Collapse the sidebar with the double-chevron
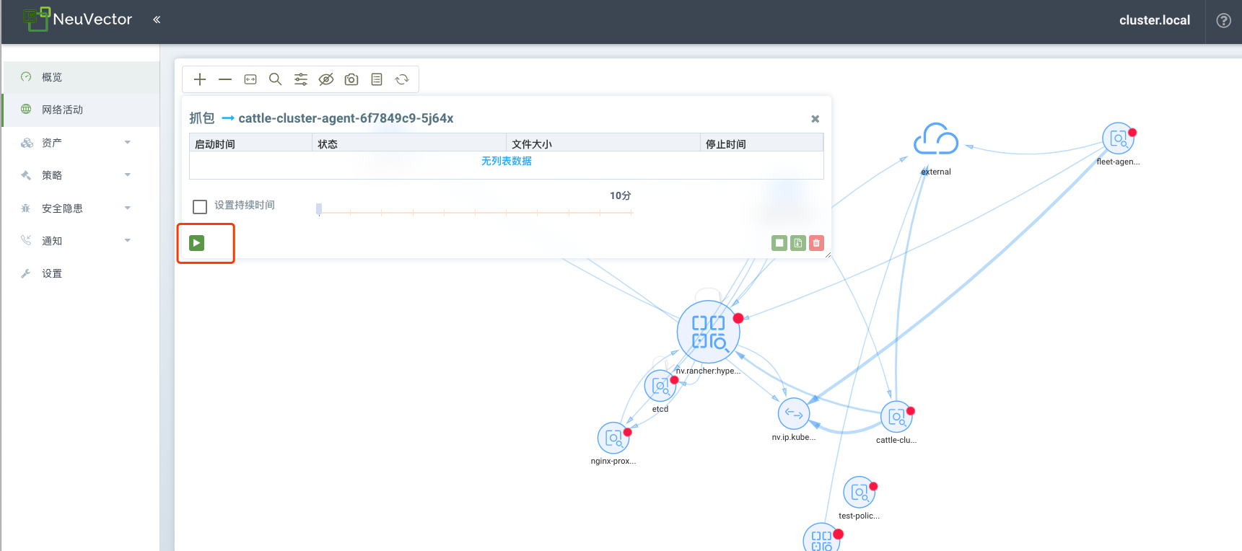This screenshot has height=551, width=1242. click(157, 19)
